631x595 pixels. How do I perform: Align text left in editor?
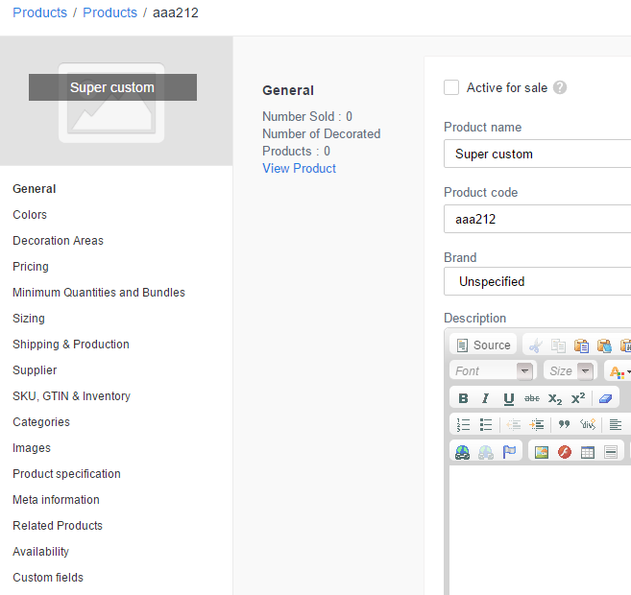[x=616, y=424]
